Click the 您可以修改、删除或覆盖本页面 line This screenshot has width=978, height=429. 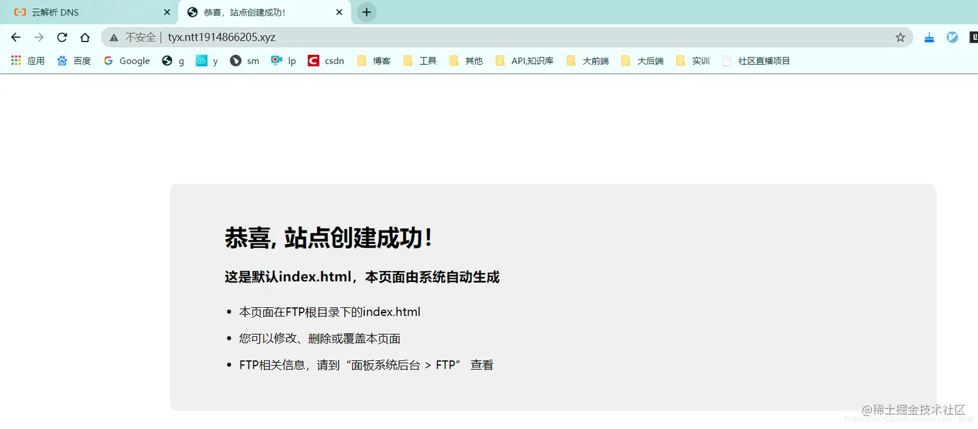(x=320, y=338)
